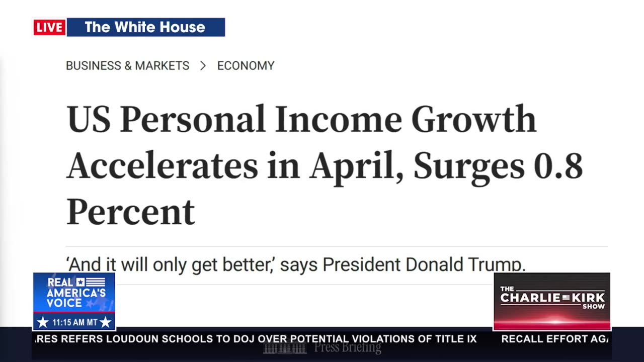Image resolution: width=644 pixels, height=362 pixels.
Task: Click the breadcrumb chevron before ECONOMY
Action: point(203,66)
